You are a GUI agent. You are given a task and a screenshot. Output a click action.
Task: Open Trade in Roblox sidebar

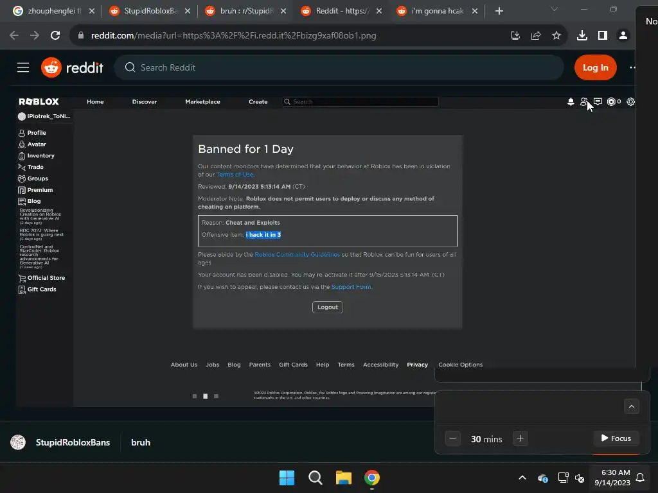[x=31, y=168]
